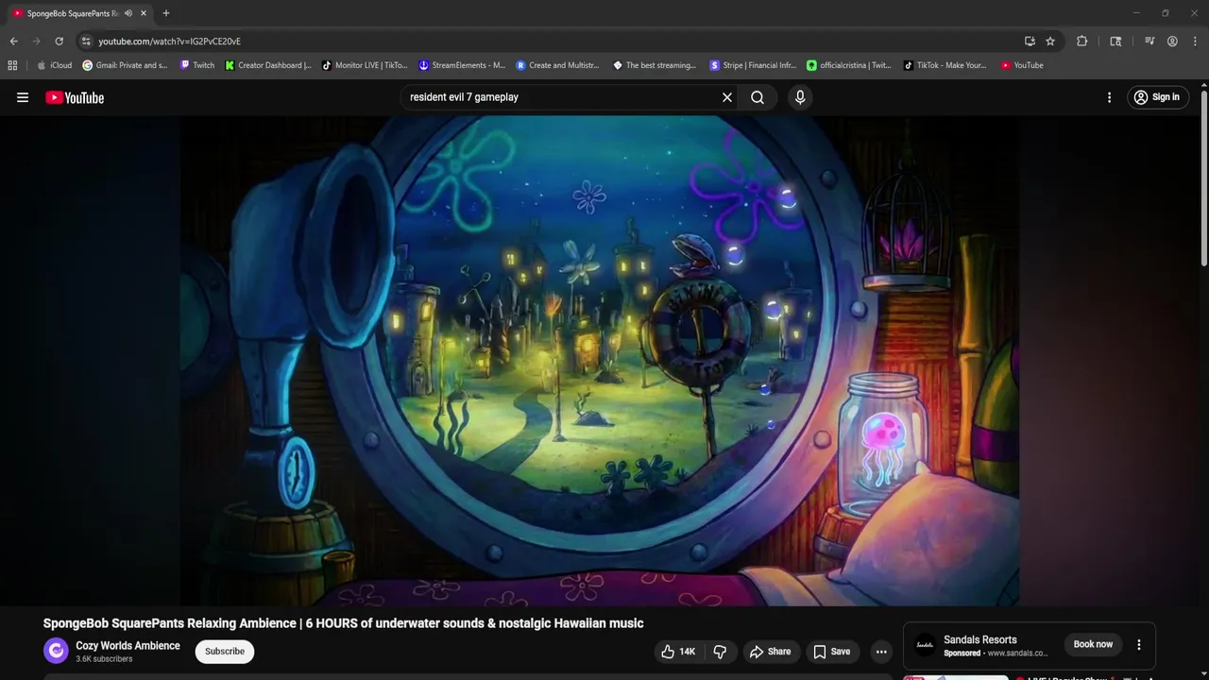This screenshot has width=1209, height=680.
Task: Click the video title text
Action: [343, 623]
